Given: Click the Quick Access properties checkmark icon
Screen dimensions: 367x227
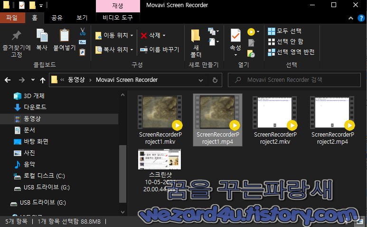Looking at the screenshot, I should (21, 5).
